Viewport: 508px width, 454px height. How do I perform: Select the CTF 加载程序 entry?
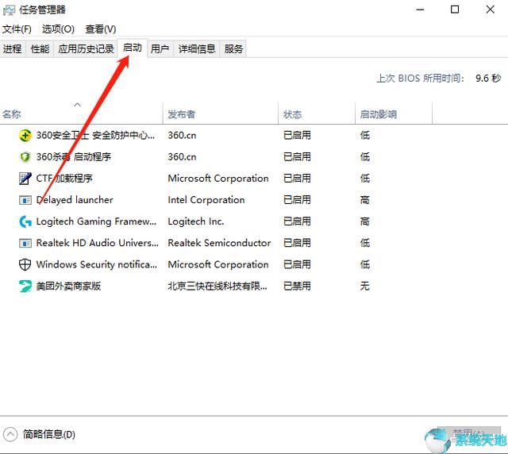(x=64, y=179)
